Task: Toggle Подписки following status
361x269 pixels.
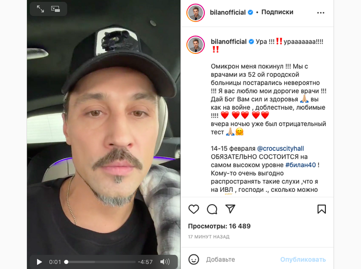Action: (x=277, y=12)
